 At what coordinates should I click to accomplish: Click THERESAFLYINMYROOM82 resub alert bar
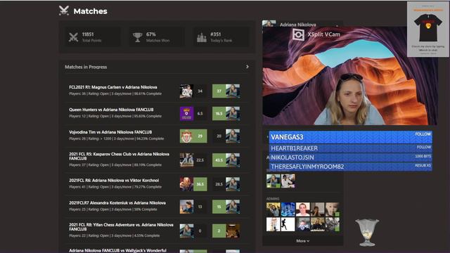click(350, 167)
